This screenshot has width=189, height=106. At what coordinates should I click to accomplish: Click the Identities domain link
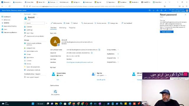(x=80, y=62)
